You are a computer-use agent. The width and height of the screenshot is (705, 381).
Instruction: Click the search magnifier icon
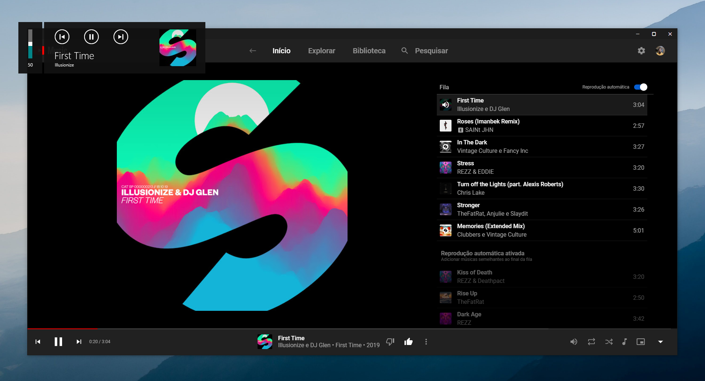404,51
